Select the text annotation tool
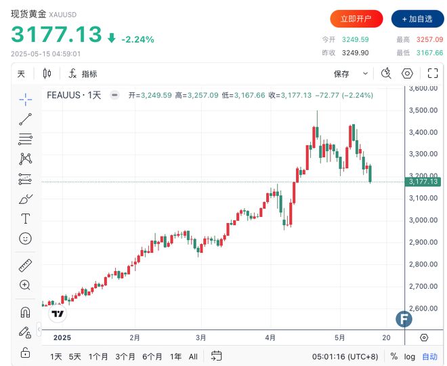 pos(25,218)
